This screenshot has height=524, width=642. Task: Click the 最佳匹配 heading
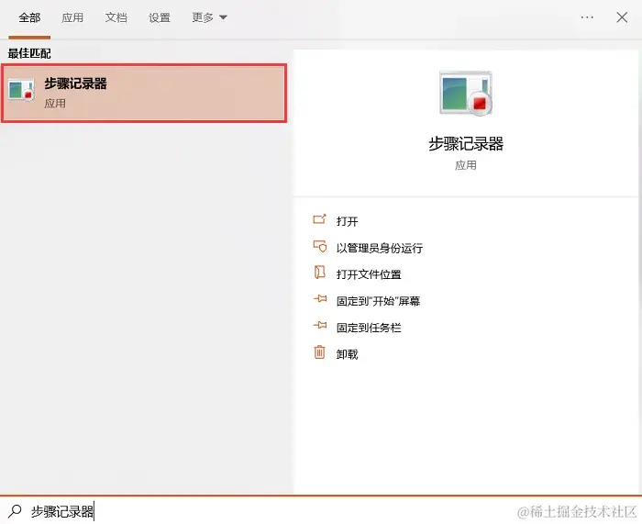point(29,53)
